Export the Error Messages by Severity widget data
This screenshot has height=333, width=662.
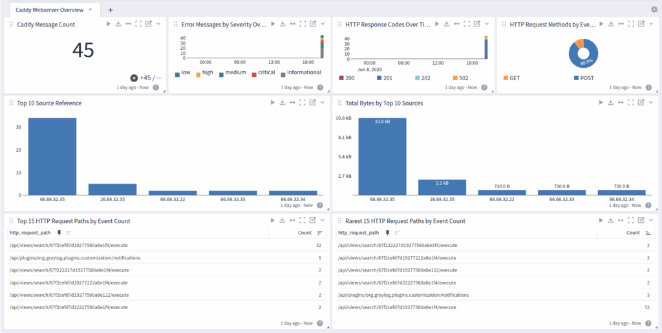(x=283, y=24)
